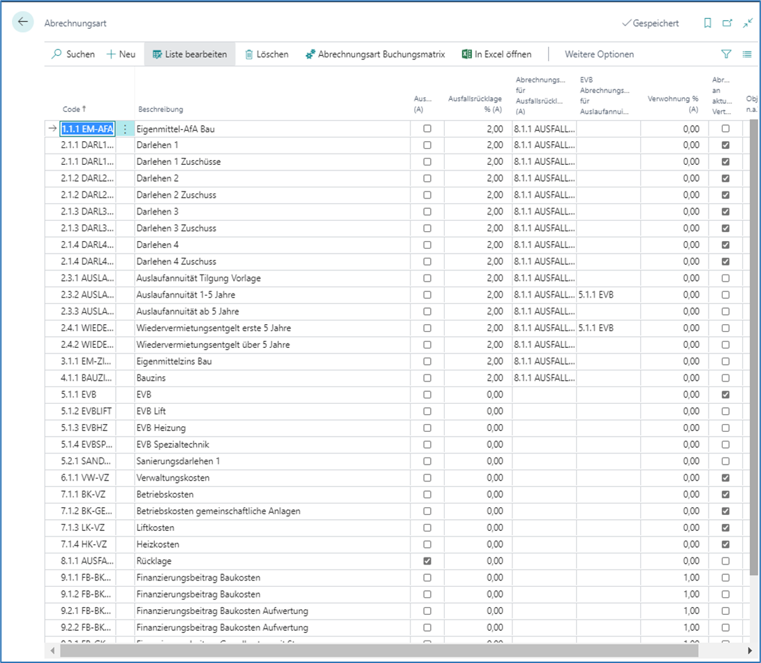
Task: Click Neu to add a record
Action: point(121,54)
